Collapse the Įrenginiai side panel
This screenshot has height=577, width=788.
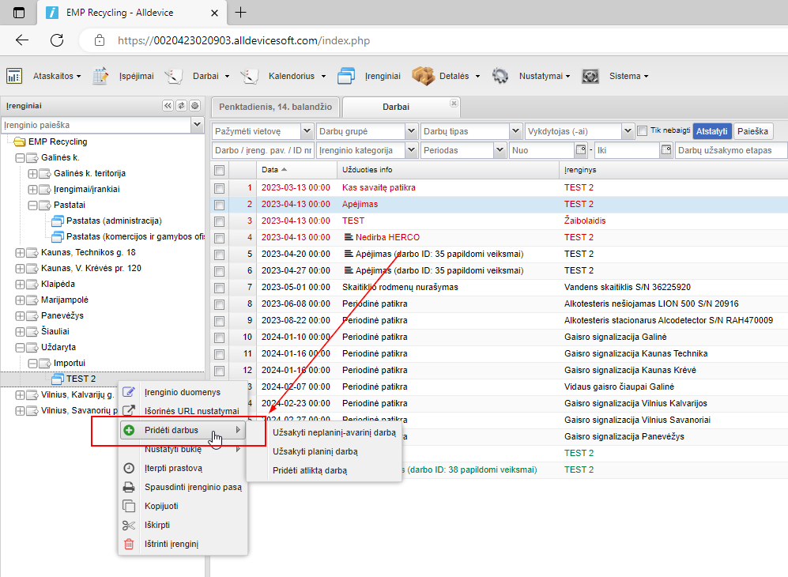[168, 105]
